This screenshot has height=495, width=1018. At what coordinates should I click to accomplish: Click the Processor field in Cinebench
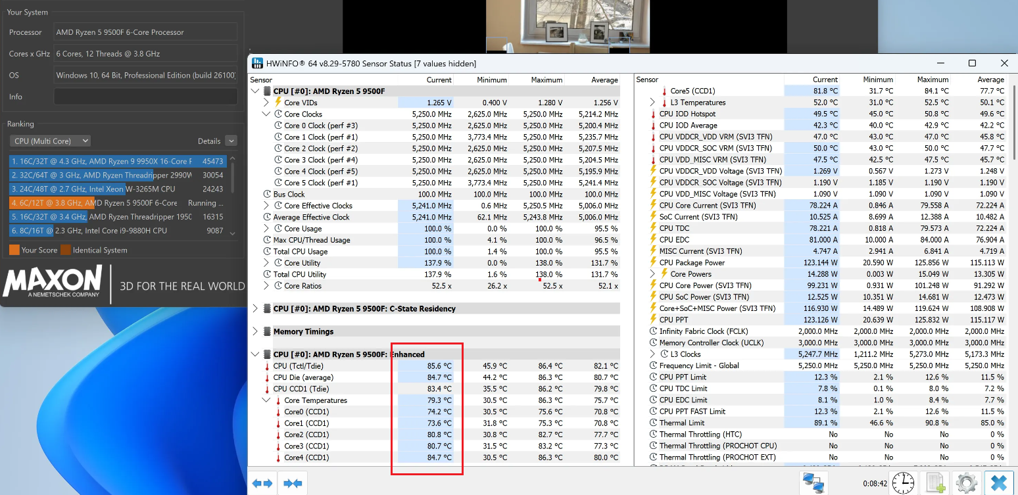[x=145, y=32]
